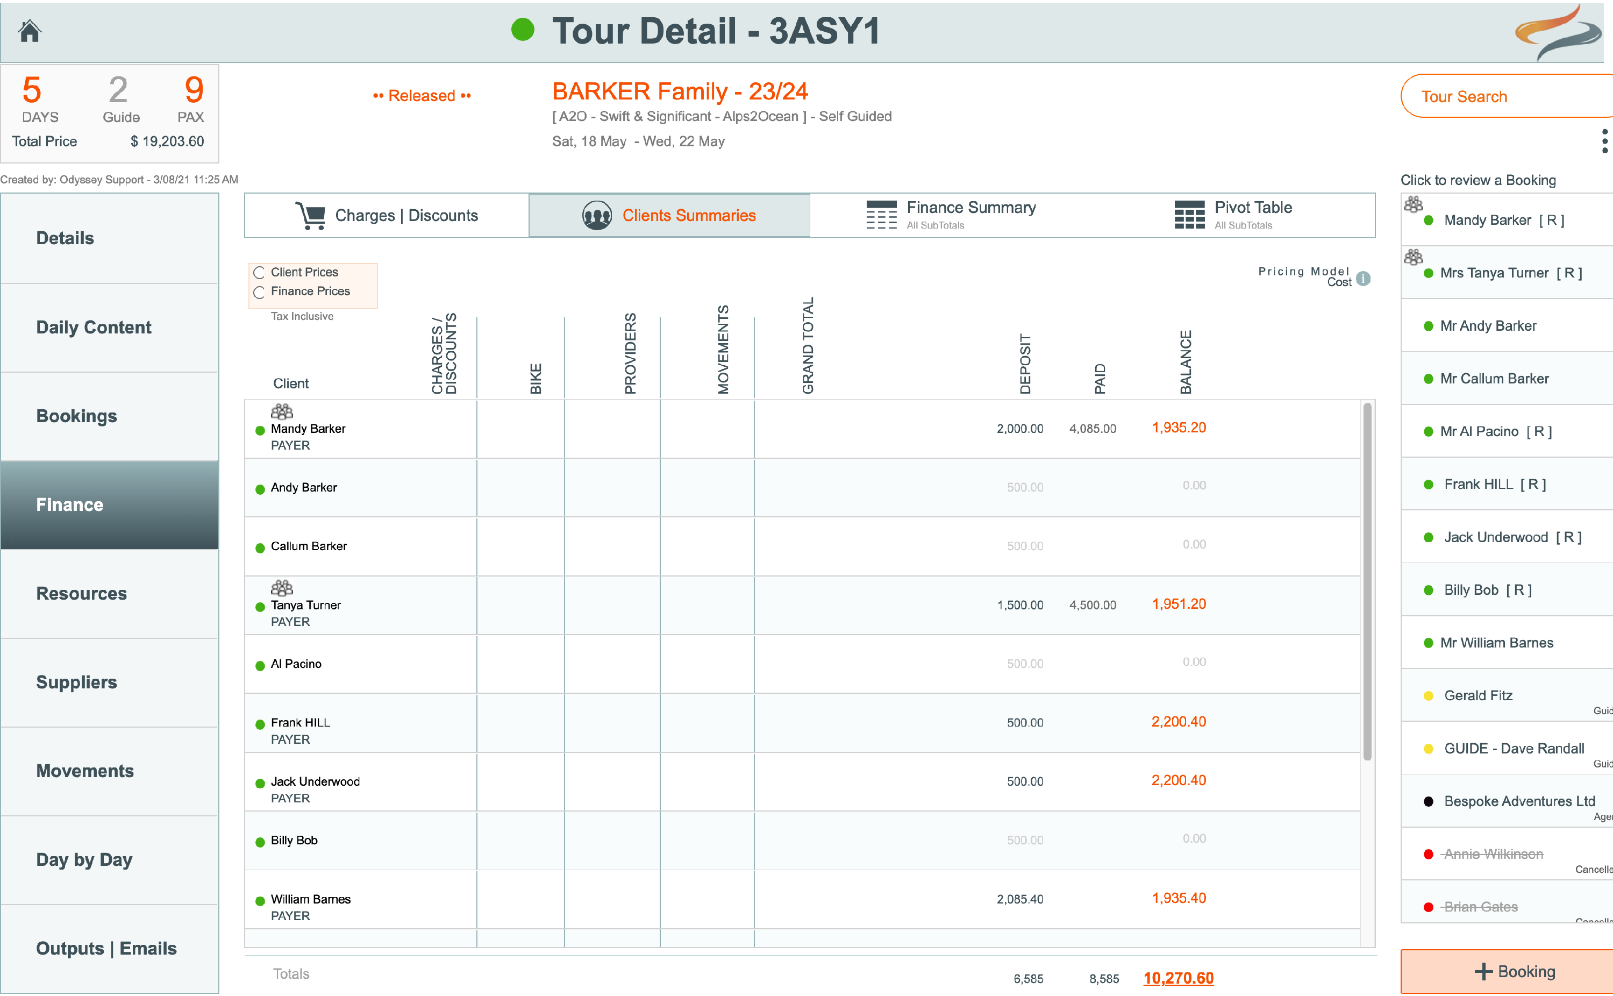This screenshot has width=1613, height=996.
Task: Switch to the Clients Summaries tab
Action: tap(669, 216)
